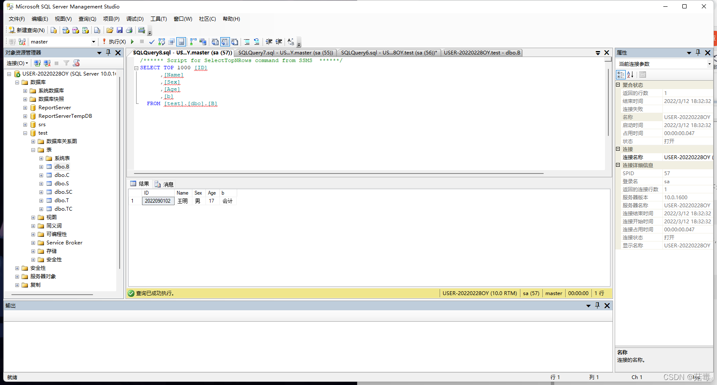Collapse the test database node
717x385 pixels.
(x=25, y=133)
